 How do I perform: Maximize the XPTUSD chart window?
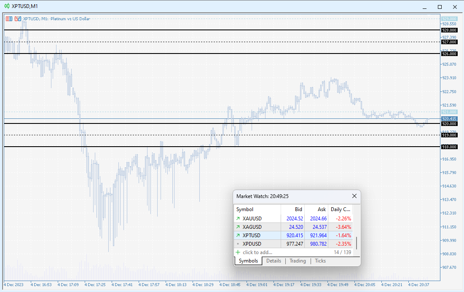pos(440,7)
